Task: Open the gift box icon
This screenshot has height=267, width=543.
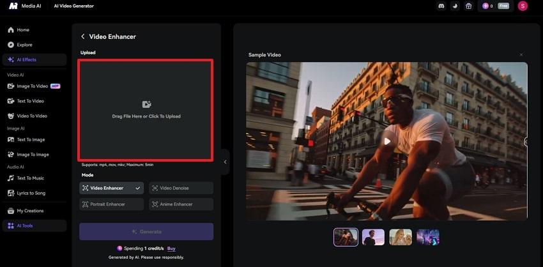Action: [468, 6]
